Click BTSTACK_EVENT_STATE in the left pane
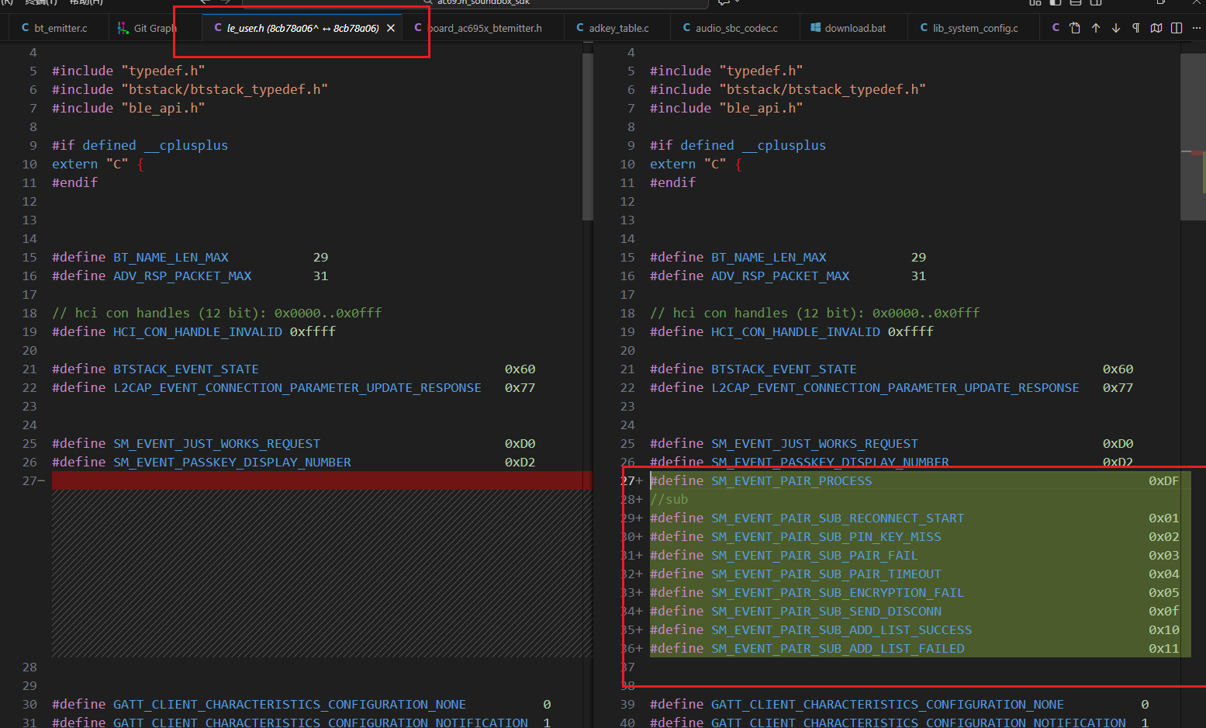 click(x=186, y=369)
